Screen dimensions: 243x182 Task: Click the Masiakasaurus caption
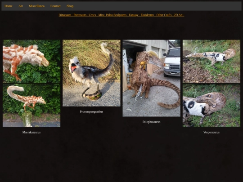coord(31,132)
